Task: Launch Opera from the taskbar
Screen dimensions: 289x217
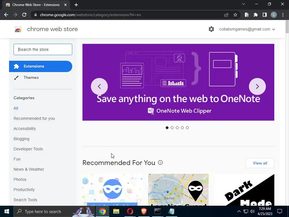Action: point(130,211)
